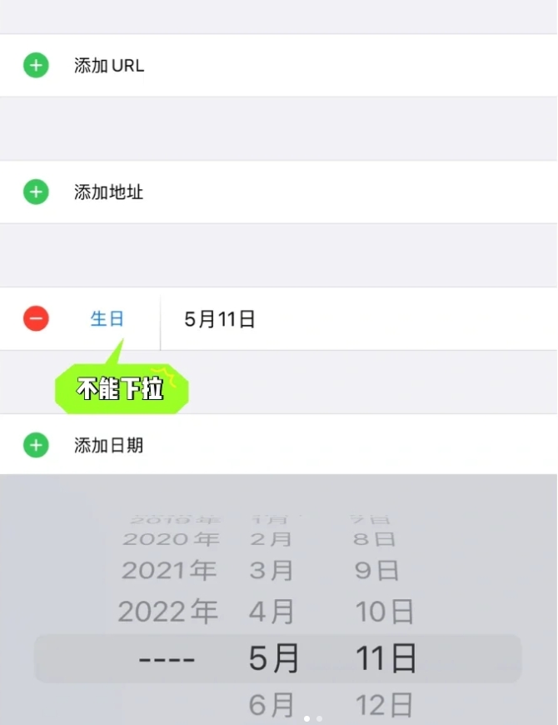
Task: Tap the 添加日期 text row
Action: coord(109,445)
